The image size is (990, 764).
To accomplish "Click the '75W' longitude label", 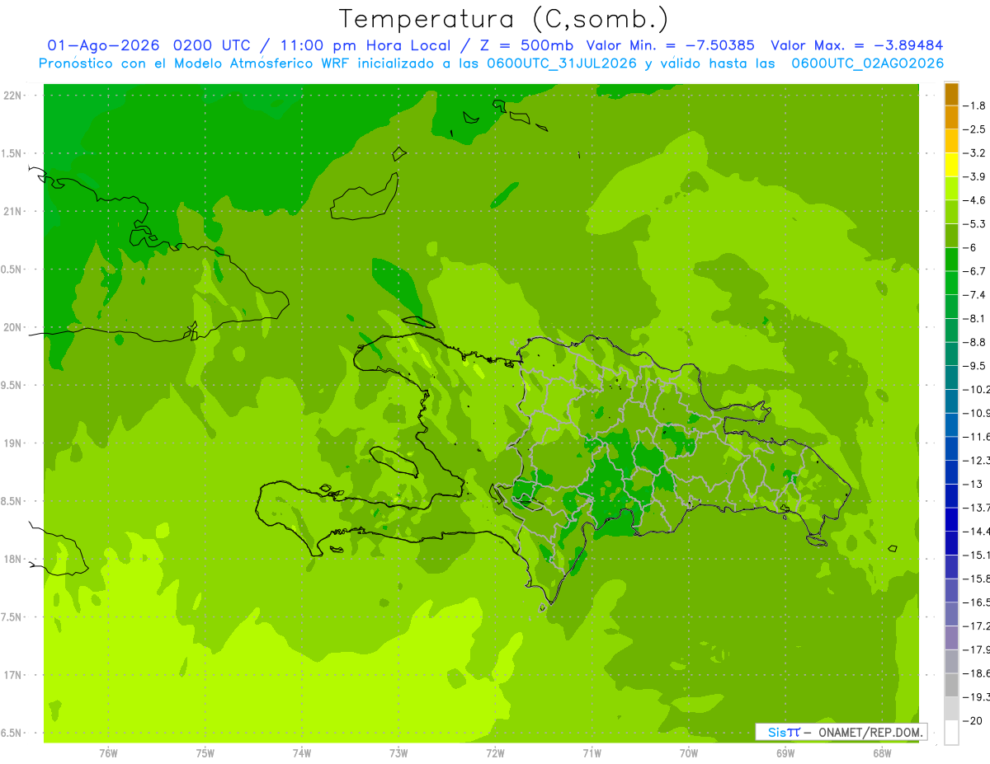I will (x=205, y=753).
